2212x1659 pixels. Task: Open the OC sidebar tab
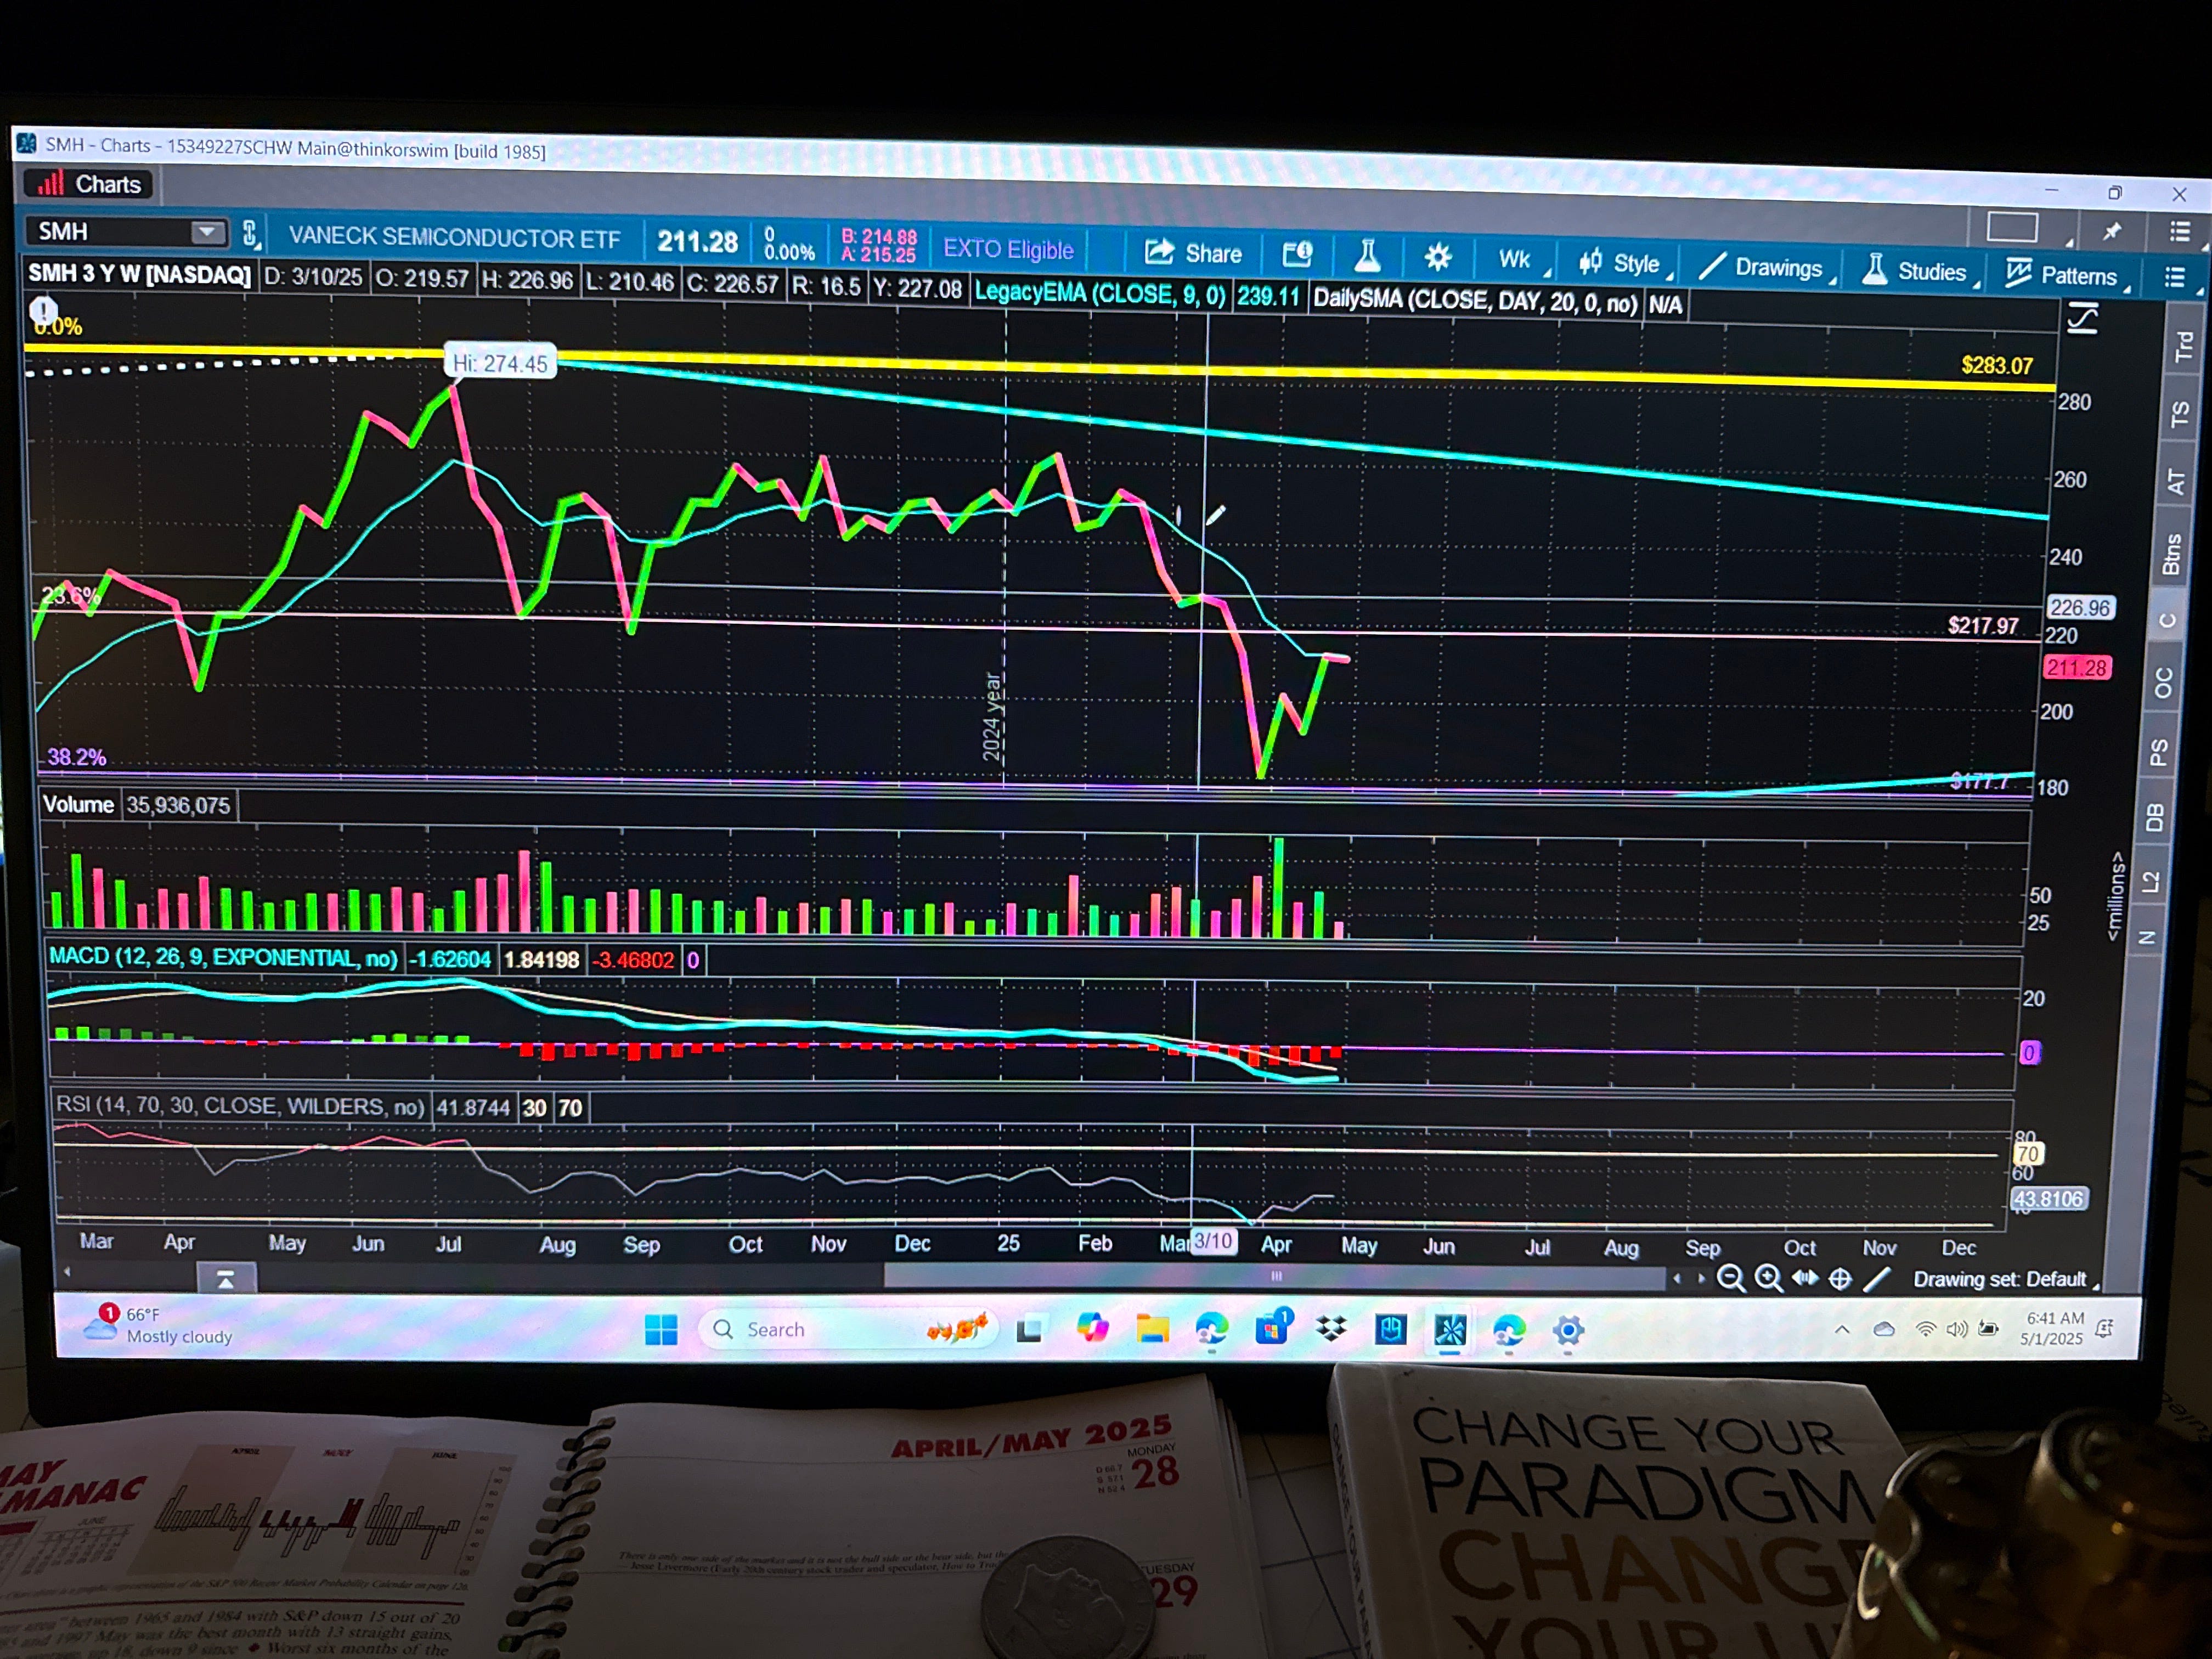pyautogui.click(x=2163, y=683)
